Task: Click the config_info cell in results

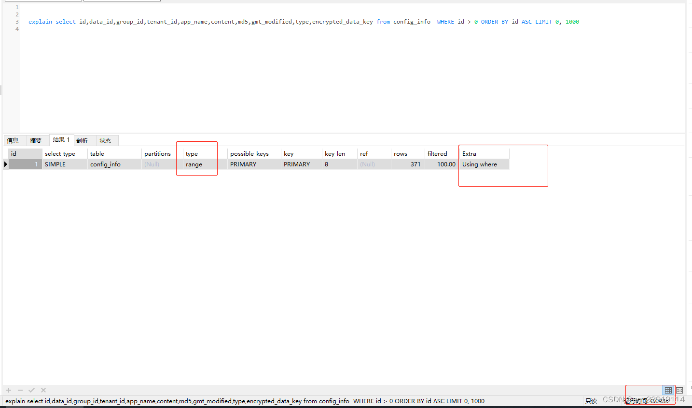Action: coord(105,164)
